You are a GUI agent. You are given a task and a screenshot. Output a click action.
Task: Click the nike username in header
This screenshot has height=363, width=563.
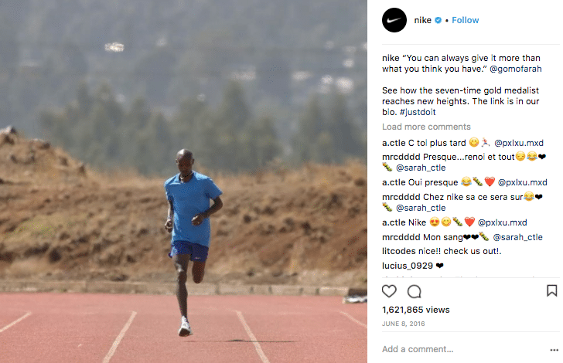422,20
